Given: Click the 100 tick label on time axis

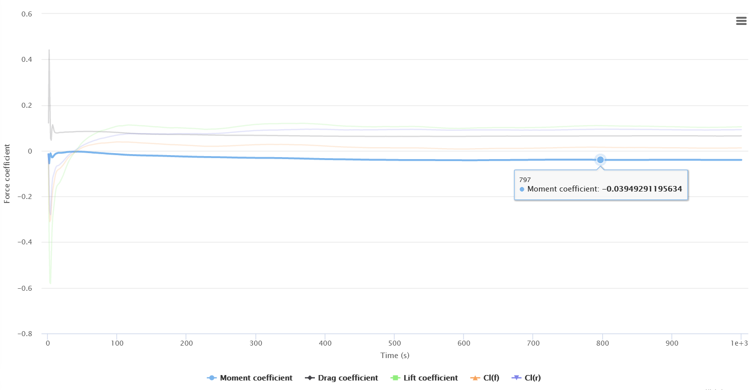Looking at the screenshot, I should point(116,344).
